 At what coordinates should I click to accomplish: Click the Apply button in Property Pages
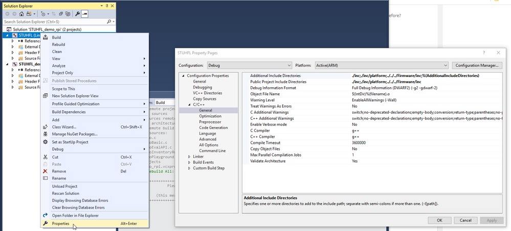click(x=492, y=220)
